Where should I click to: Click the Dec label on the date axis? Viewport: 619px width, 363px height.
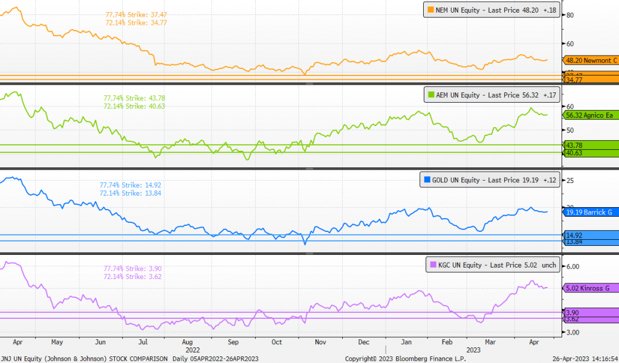(363, 342)
